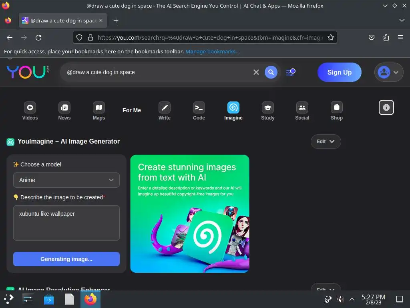410x308 pixels.
Task: Open the Videos app
Action: coord(30,111)
